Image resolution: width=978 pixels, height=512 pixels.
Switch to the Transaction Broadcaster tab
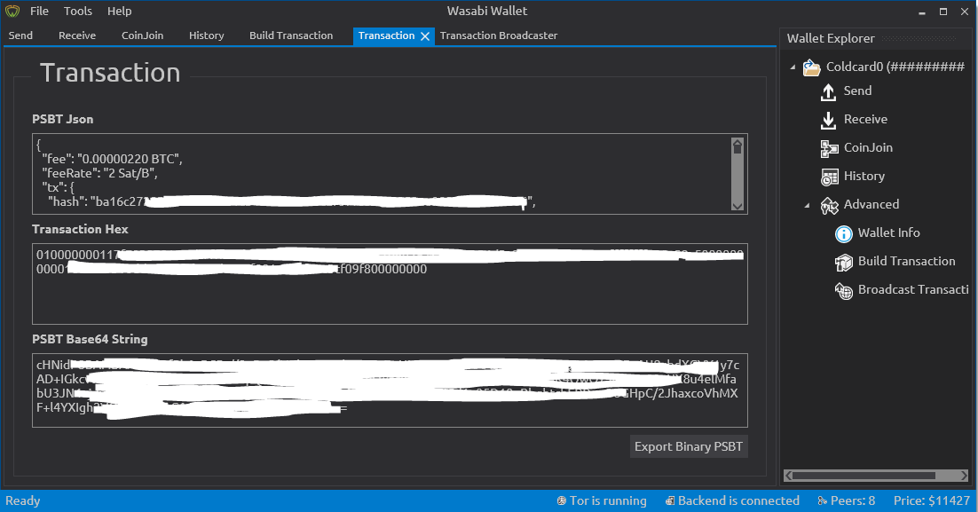[x=499, y=35]
